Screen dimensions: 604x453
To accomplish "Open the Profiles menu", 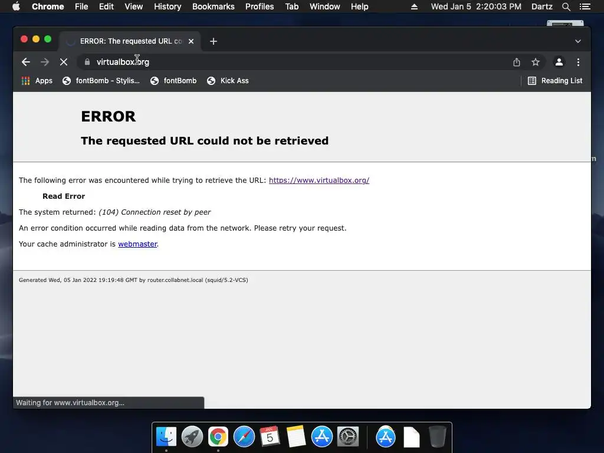I will coord(260,6).
